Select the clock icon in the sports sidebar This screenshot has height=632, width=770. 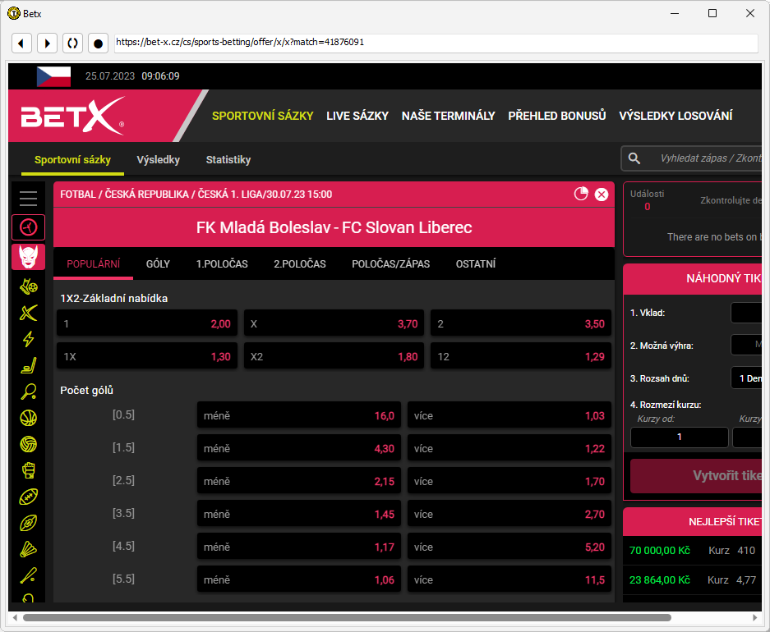pos(29,227)
